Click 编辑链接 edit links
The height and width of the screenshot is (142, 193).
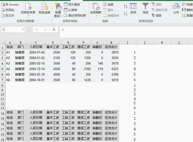111,15
